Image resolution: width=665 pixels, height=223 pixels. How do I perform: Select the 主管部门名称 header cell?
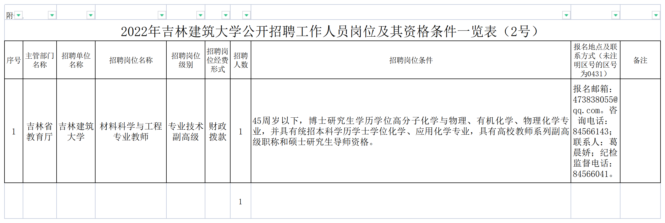point(40,60)
